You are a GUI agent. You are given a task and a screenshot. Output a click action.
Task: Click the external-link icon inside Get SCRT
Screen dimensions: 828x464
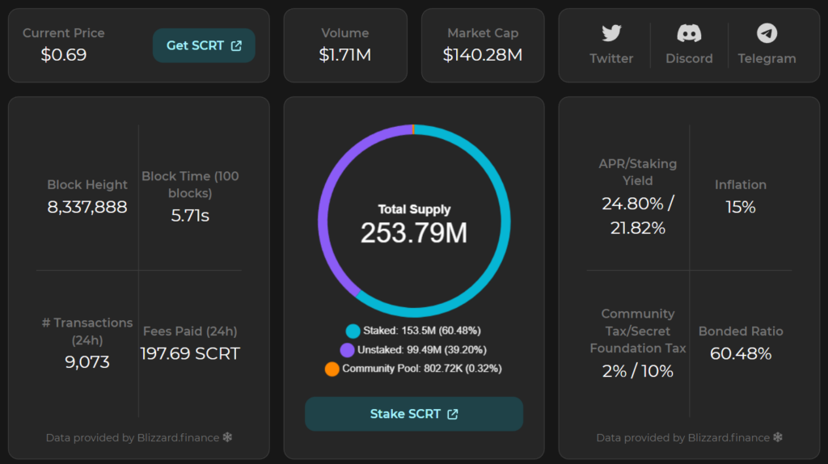pos(236,46)
